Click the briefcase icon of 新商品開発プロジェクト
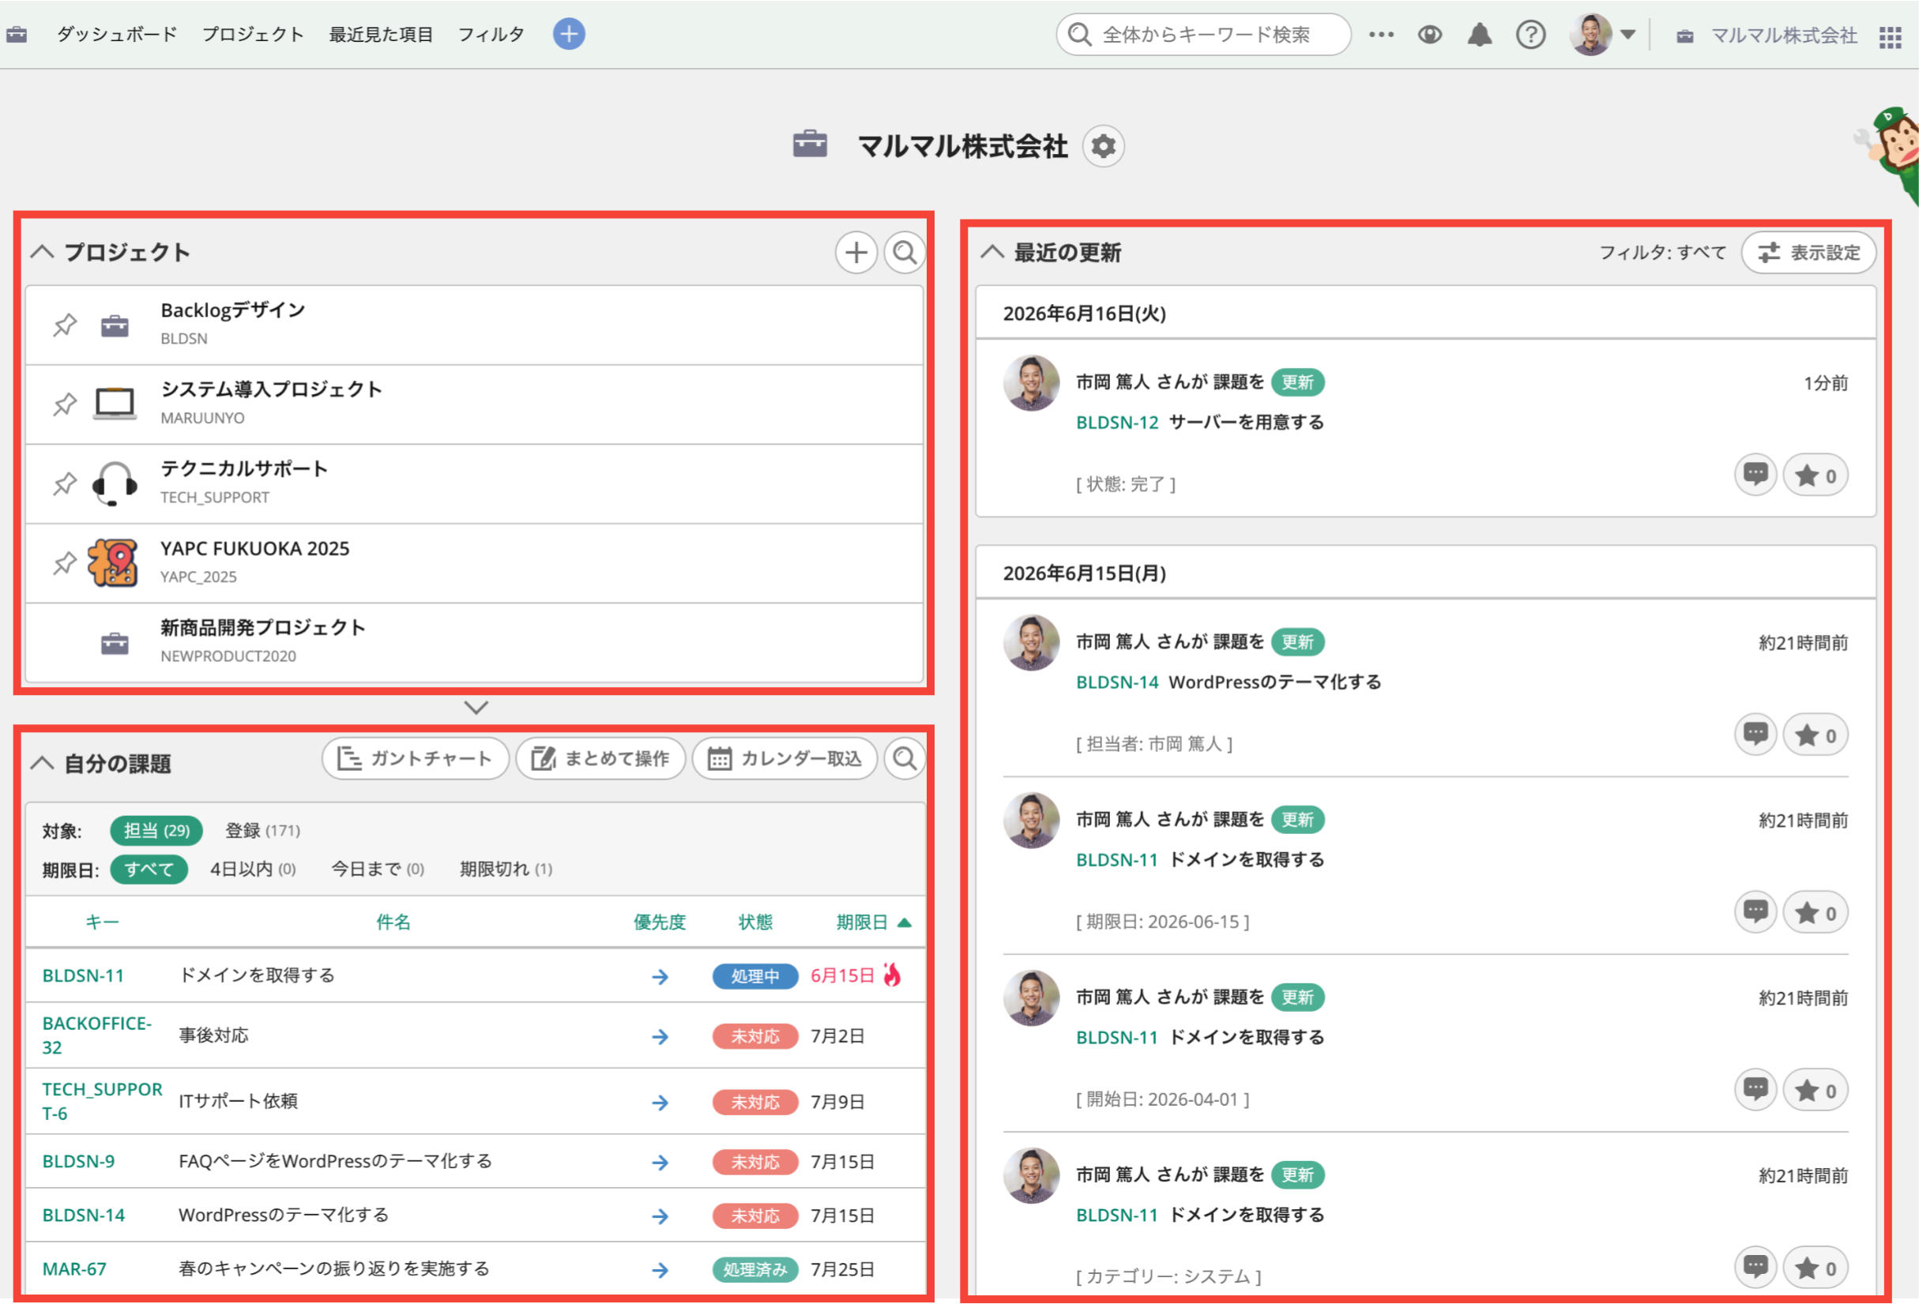Viewport: 1919px width, 1304px height. [x=115, y=643]
